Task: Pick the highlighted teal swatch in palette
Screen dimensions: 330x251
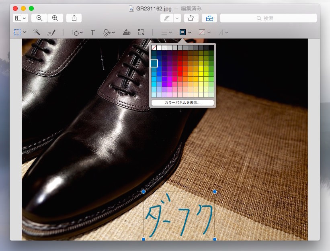Action: tap(154, 63)
